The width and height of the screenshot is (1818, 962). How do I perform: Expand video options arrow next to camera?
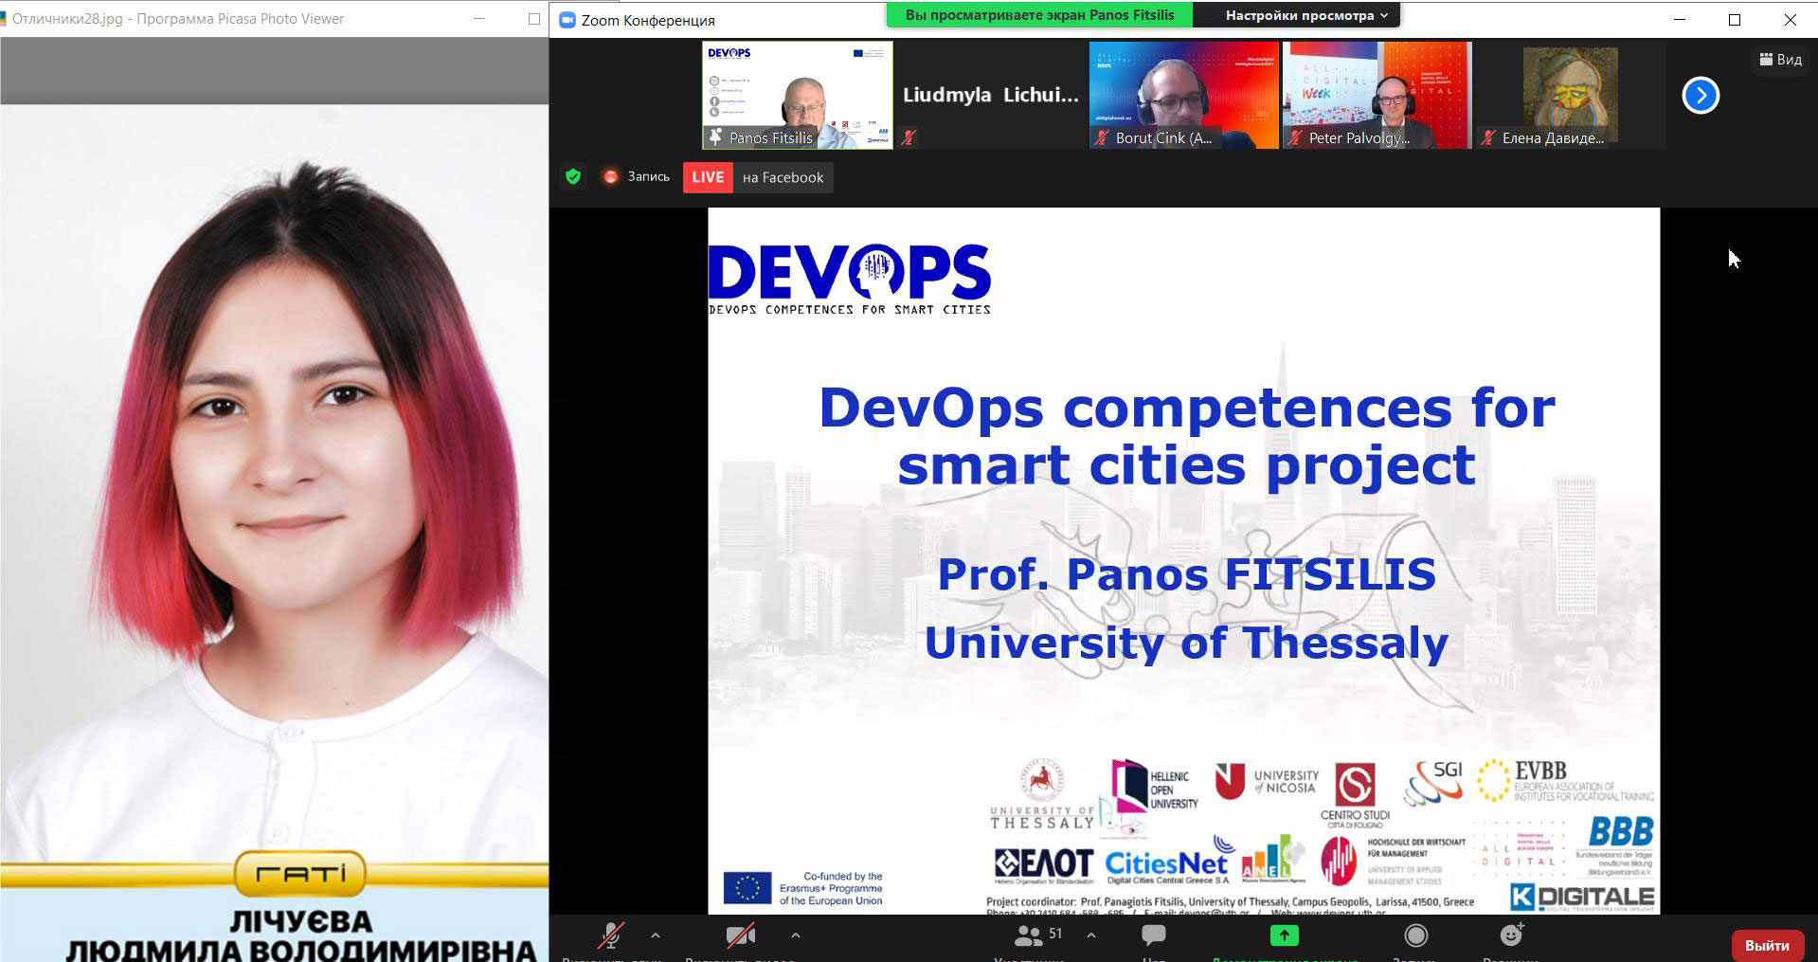click(x=796, y=935)
